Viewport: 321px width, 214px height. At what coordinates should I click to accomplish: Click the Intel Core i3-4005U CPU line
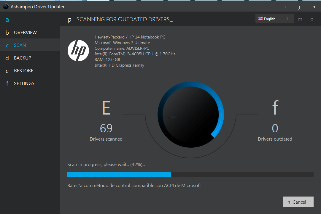(135, 54)
